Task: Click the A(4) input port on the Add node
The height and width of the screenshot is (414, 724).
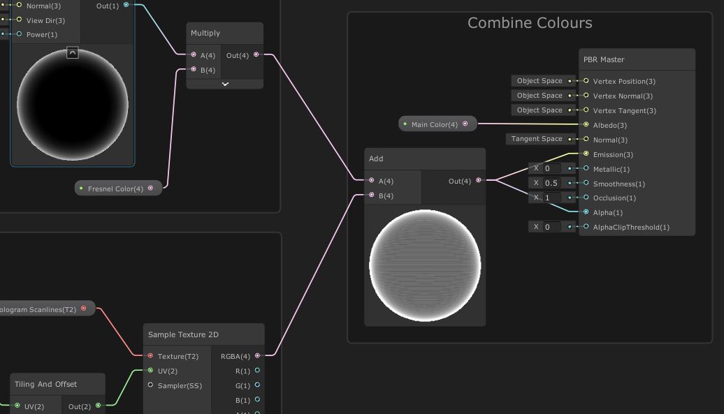Action: (371, 180)
